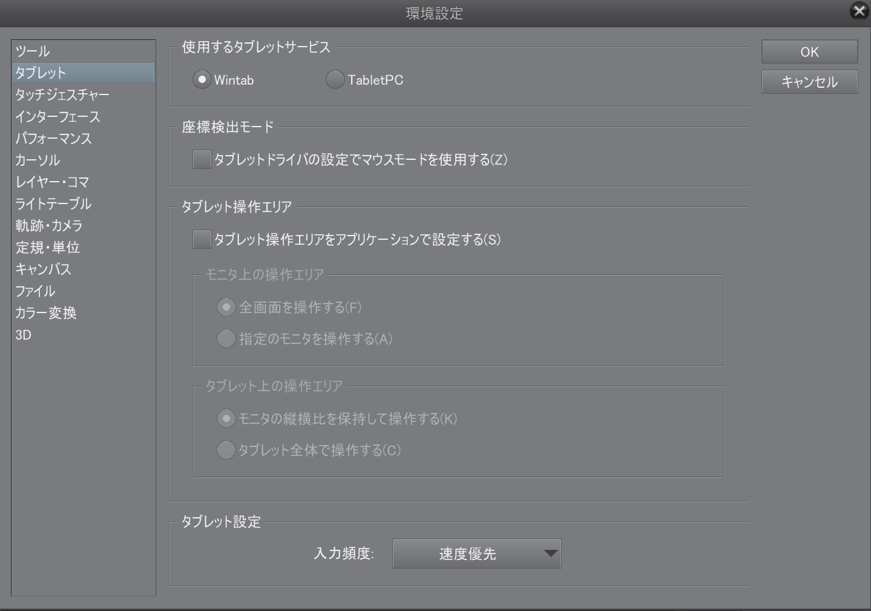The height and width of the screenshot is (611, 871).
Task: Open the カーソル settings category
Action: click(x=84, y=160)
